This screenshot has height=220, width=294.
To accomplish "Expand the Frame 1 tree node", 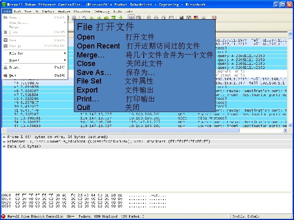I will point(4,137).
